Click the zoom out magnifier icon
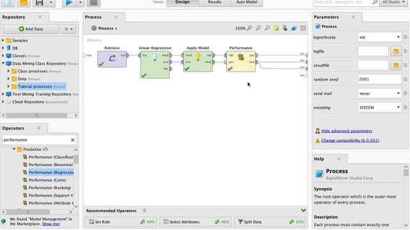Viewport: 410px width, 230px height. 267,28
